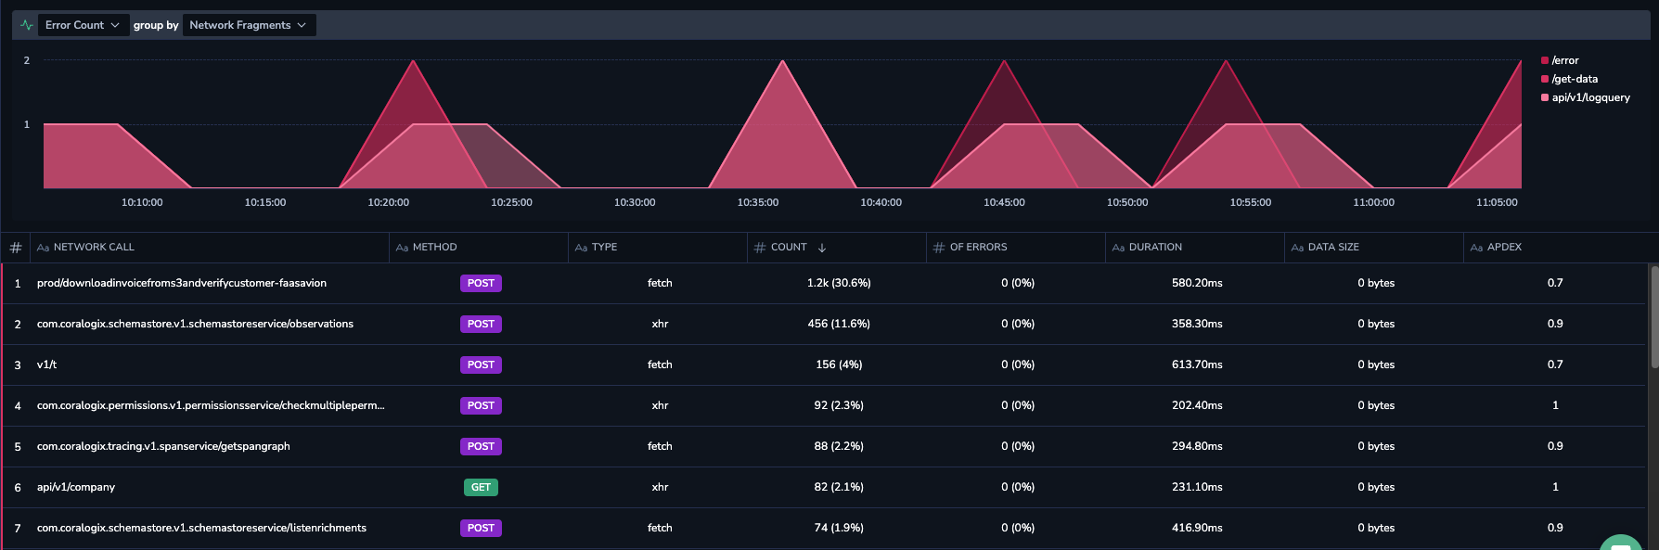The width and height of the screenshot is (1659, 550).
Task: Click the errors value in the getspangraph row
Action: coord(1018,446)
